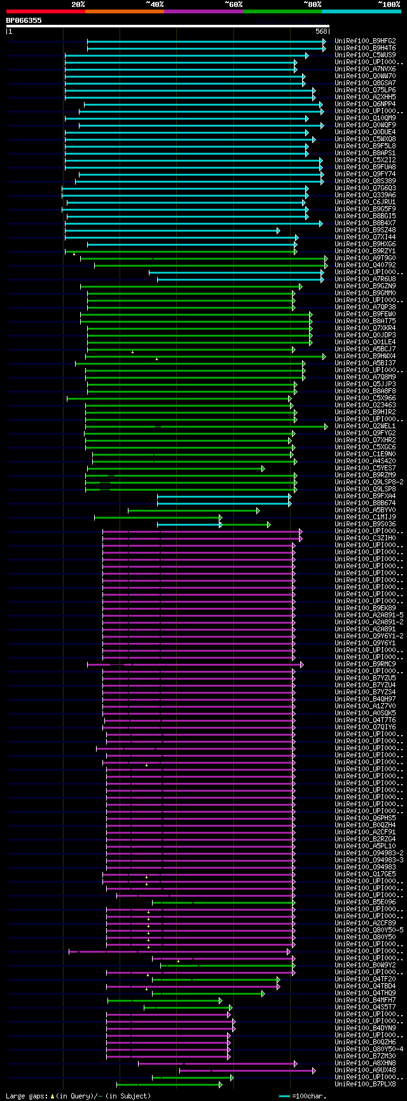Select the UniRef100_Q17GE5 entry
Screen dimensions: 407x1101
point(365,874)
